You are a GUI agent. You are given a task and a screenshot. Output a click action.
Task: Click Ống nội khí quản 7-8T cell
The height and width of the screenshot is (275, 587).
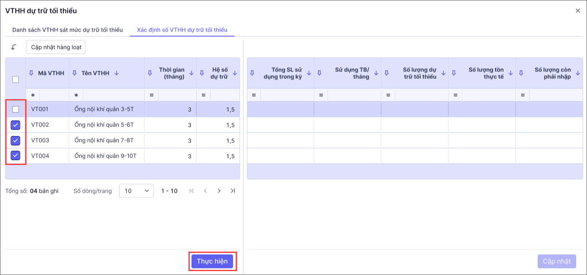click(107, 141)
